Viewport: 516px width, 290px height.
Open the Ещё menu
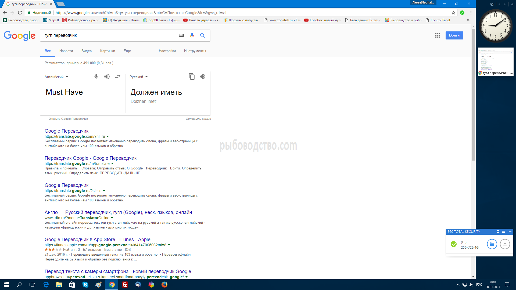[127, 51]
